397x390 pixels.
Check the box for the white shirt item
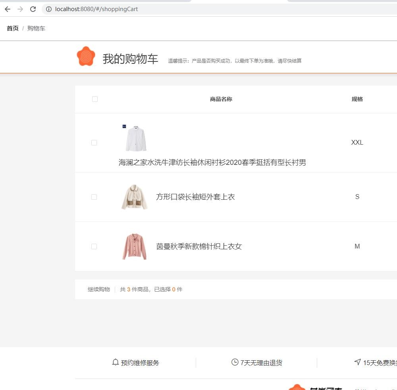[94, 143]
